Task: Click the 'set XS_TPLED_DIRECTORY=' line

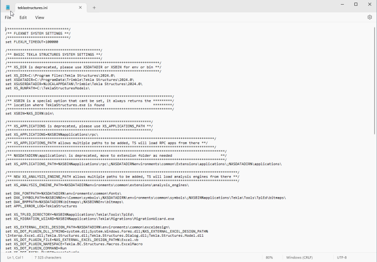Action: tap(70, 215)
